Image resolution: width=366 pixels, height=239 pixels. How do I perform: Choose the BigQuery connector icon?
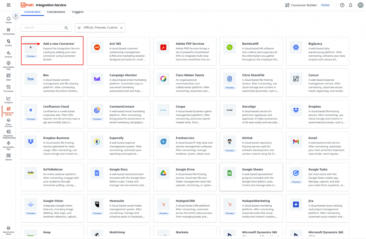pyautogui.click(x=296, y=47)
